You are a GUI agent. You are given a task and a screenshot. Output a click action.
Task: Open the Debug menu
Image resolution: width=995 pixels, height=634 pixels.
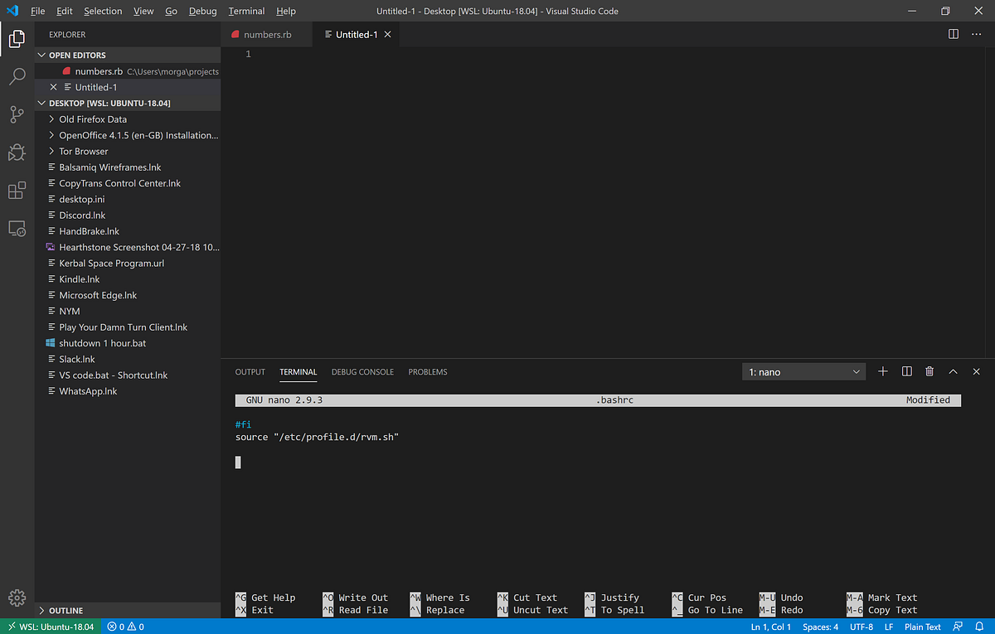point(201,11)
